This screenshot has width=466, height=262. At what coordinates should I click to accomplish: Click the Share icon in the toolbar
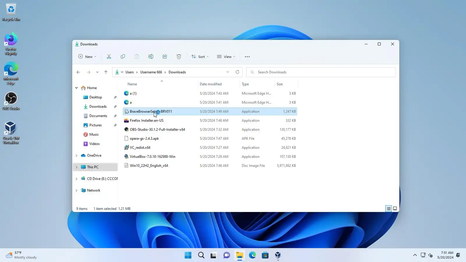click(x=165, y=57)
